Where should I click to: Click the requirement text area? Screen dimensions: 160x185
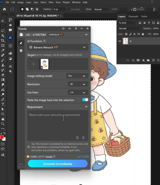point(58,125)
